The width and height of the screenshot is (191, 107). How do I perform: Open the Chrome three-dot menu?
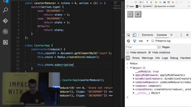pos(188,2)
